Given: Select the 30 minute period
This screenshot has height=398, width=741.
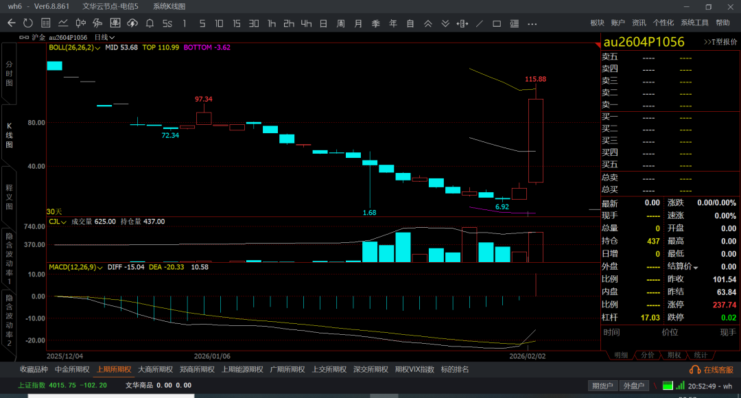Looking at the screenshot, I should pos(254,23).
